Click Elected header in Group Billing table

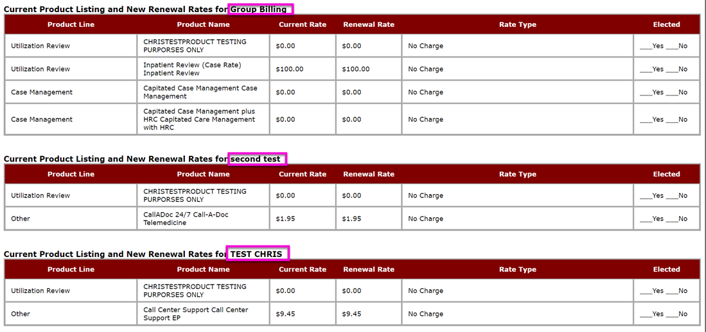666,25
